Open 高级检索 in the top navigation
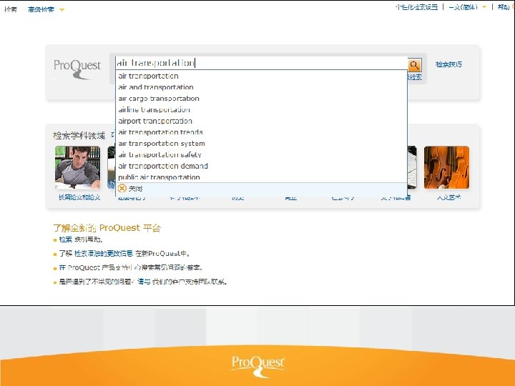515x386 pixels. point(41,9)
